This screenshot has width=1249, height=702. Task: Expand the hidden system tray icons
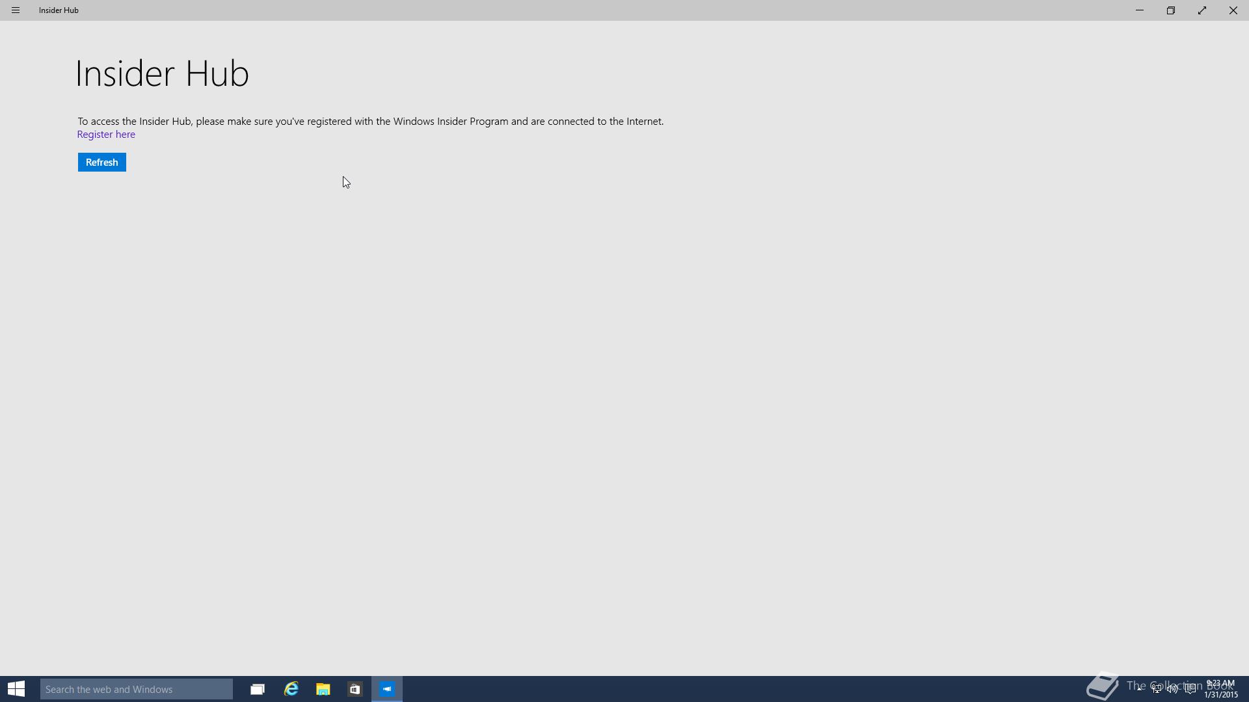pyautogui.click(x=1140, y=688)
